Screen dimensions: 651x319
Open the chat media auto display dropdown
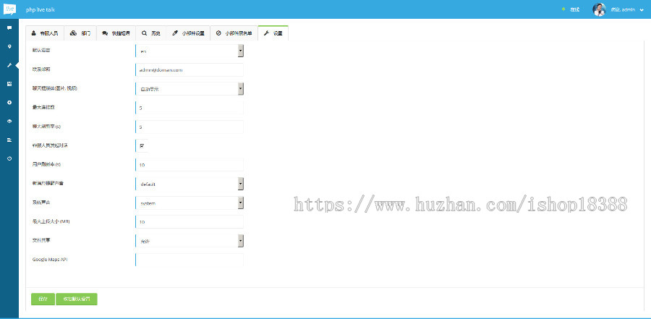click(190, 88)
